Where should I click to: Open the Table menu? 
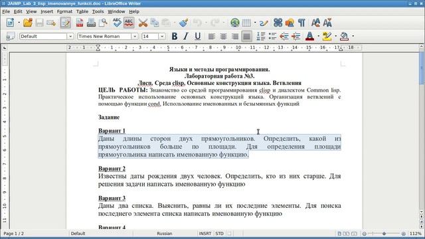(82, 11)
